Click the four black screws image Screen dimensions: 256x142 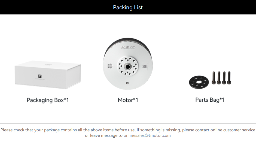tap(222, 78)
